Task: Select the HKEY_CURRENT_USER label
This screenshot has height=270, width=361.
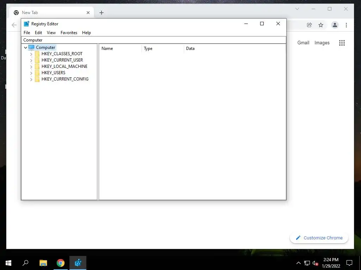Action: point(62,60)
